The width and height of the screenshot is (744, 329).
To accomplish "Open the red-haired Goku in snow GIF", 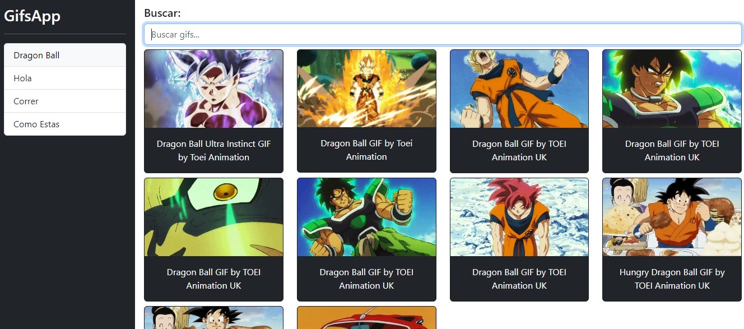I will 519,217.
